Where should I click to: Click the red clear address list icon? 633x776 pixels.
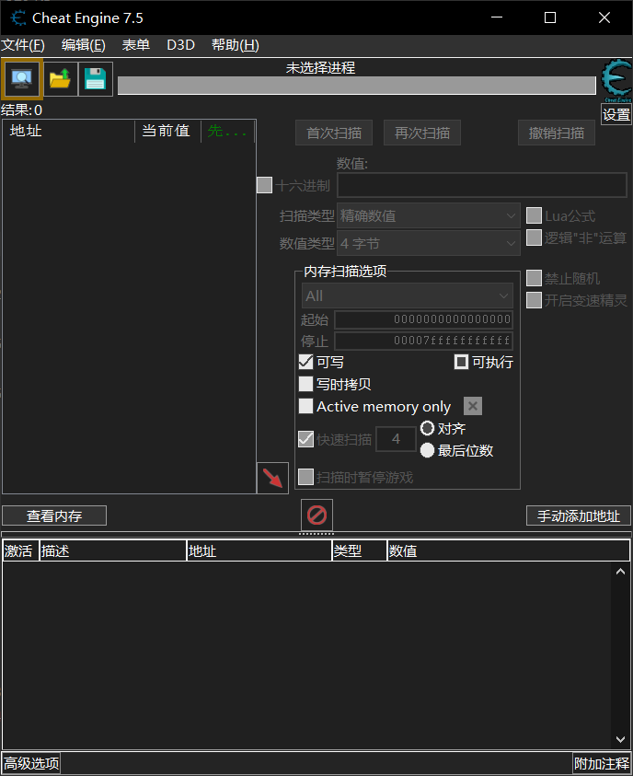[x=317, y=515]
